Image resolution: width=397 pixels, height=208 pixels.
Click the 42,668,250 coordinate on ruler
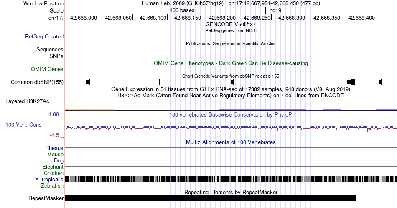tap(257, 18)
